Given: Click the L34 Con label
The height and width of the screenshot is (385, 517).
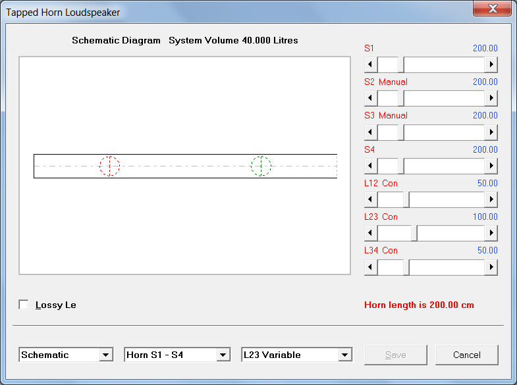Looking at the screenshot, I should (x=381, y=250).
